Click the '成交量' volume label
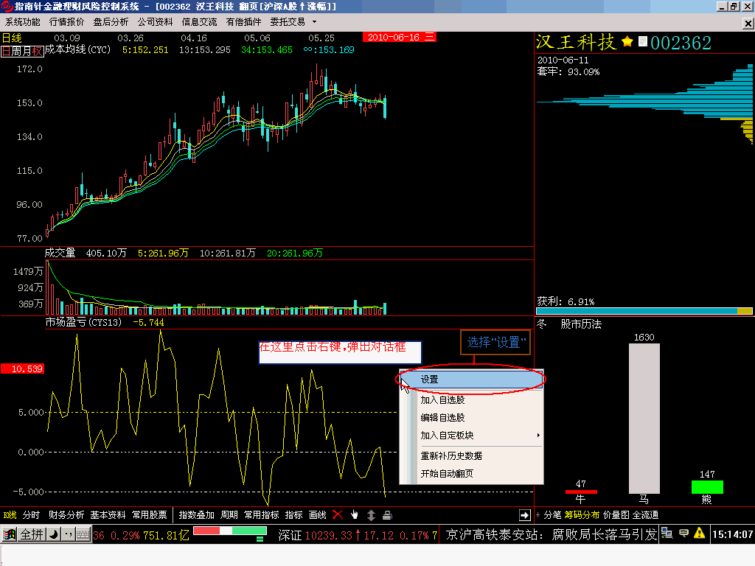The width and height of the screenshot is (755, 566). (x=60, y=254)
